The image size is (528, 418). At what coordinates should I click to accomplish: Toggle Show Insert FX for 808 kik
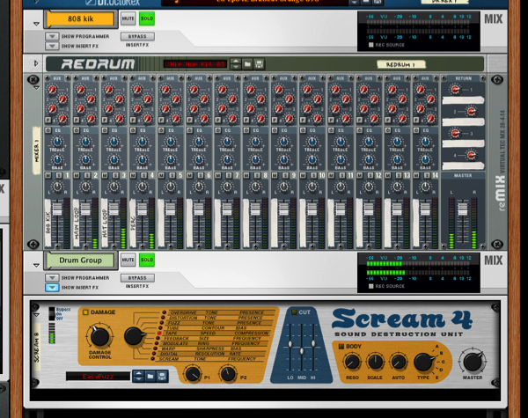pos(52,46)
